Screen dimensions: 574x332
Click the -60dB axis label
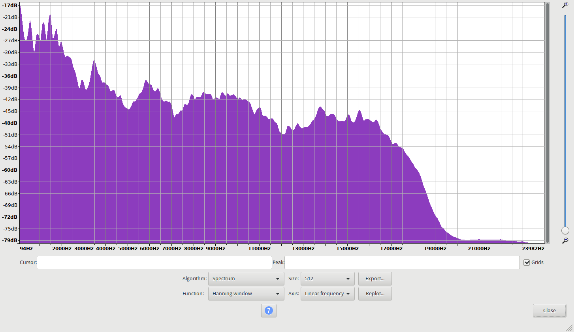(x=10, y=170)
